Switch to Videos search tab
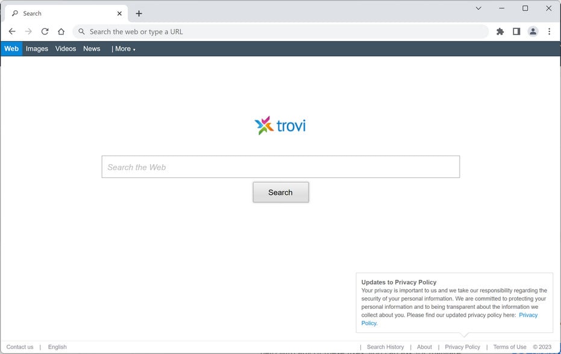The width and height of the screenshot is (561, 354). pos(66,49)
